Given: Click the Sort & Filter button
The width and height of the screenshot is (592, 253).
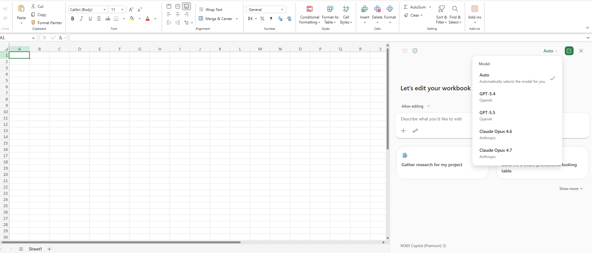Looking at the screenshot, I should [x=441, y=14].
